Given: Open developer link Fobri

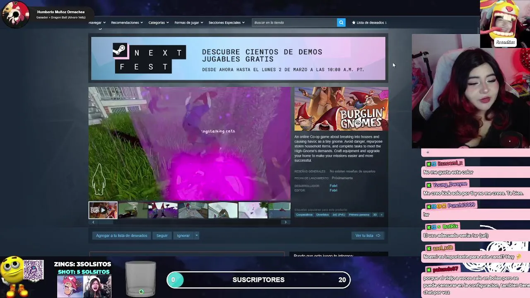Looking at the screenshot, I should point(333,186).
